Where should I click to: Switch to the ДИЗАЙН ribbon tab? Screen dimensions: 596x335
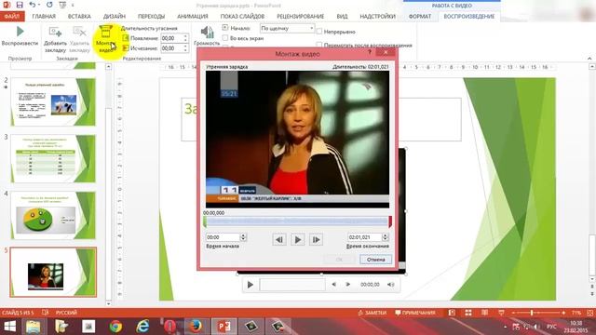click(114, 17)
